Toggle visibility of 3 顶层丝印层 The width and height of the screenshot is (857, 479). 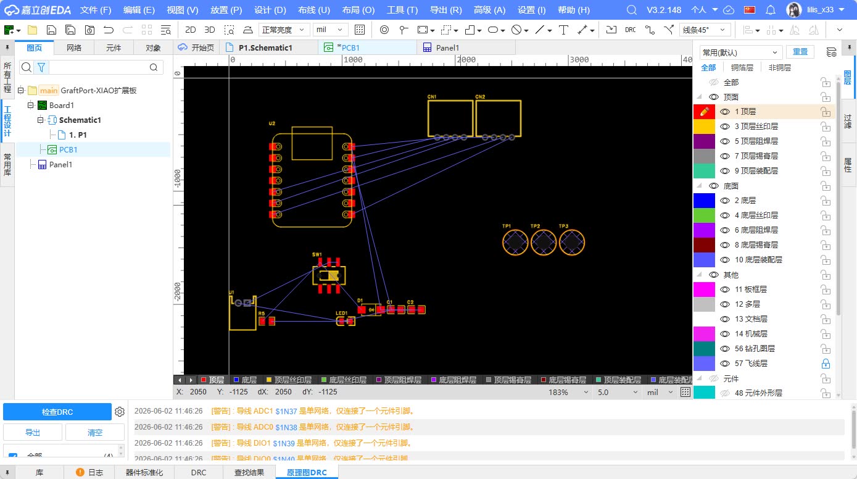(x=724, y=127)
